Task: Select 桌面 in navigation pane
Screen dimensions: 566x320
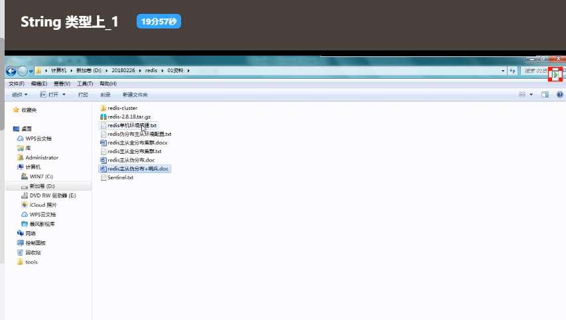Action: coord(27,129)
